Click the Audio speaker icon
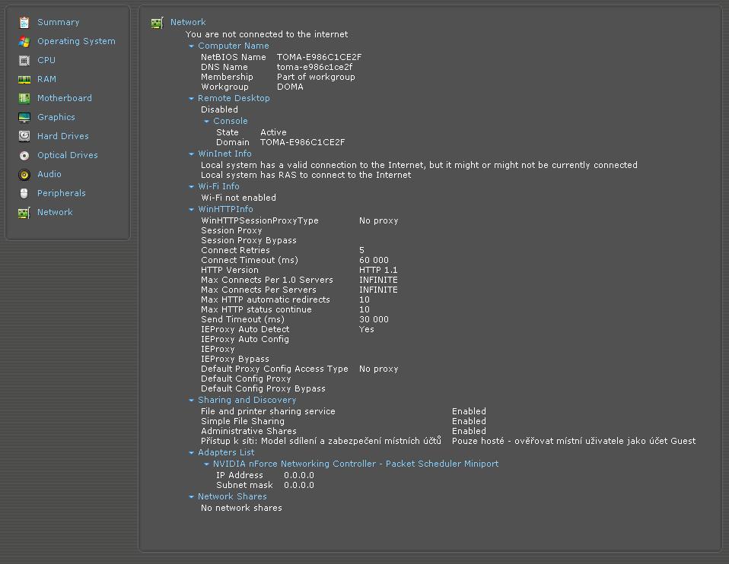729x564 pixels. (24, 175)
